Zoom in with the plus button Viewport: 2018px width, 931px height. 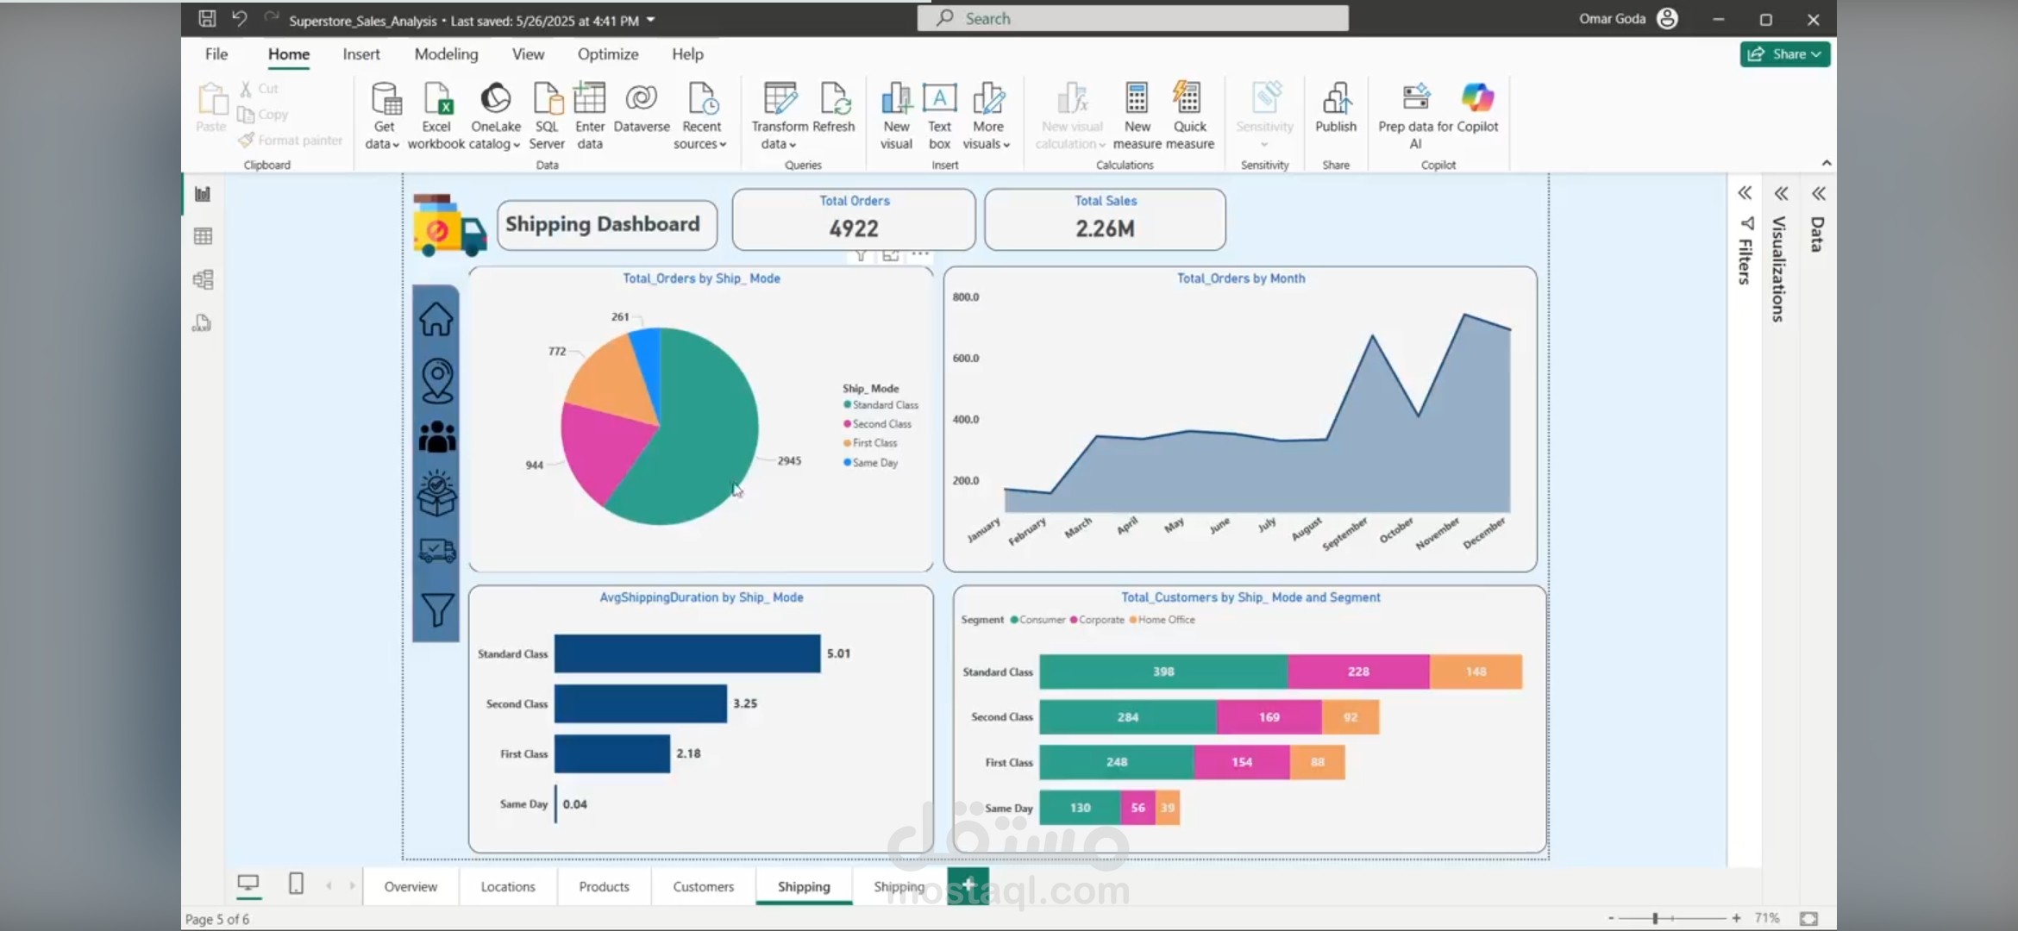(1735, 918)
